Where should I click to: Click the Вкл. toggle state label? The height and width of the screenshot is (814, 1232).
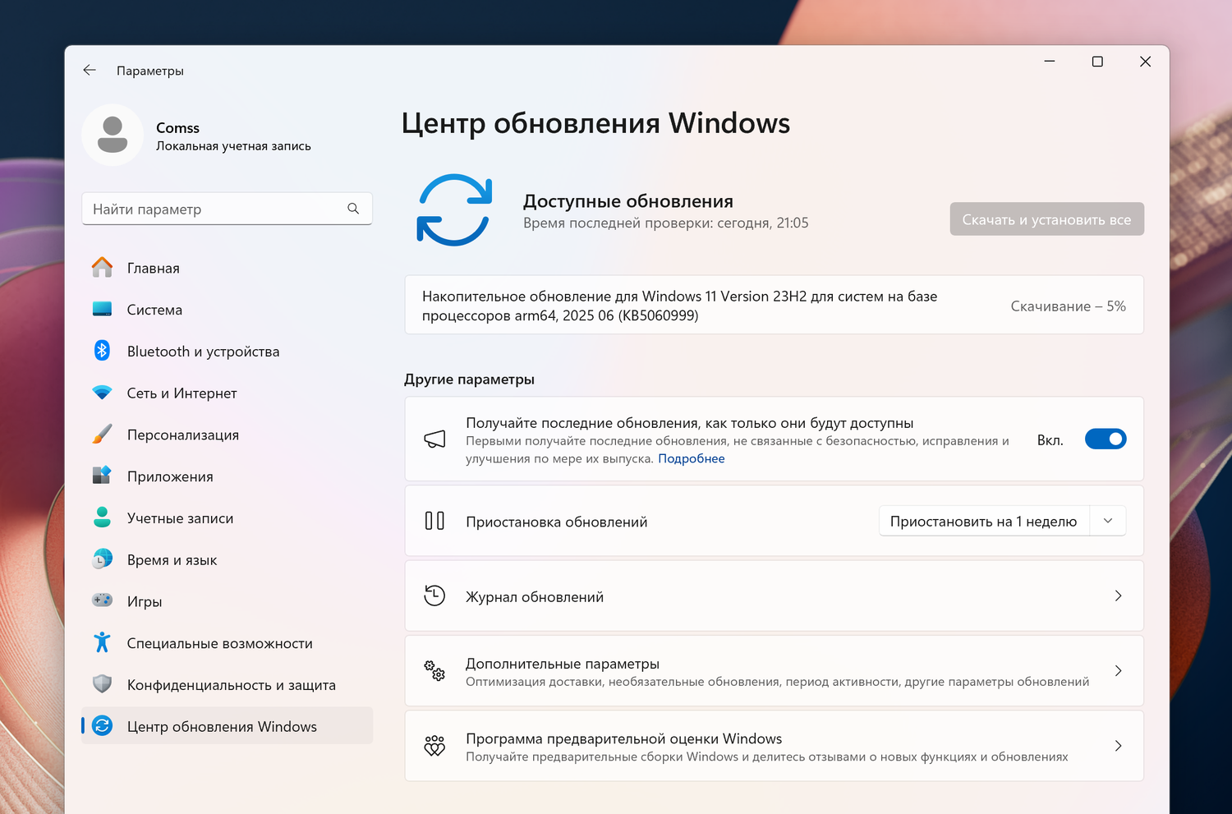(1050, 440)
